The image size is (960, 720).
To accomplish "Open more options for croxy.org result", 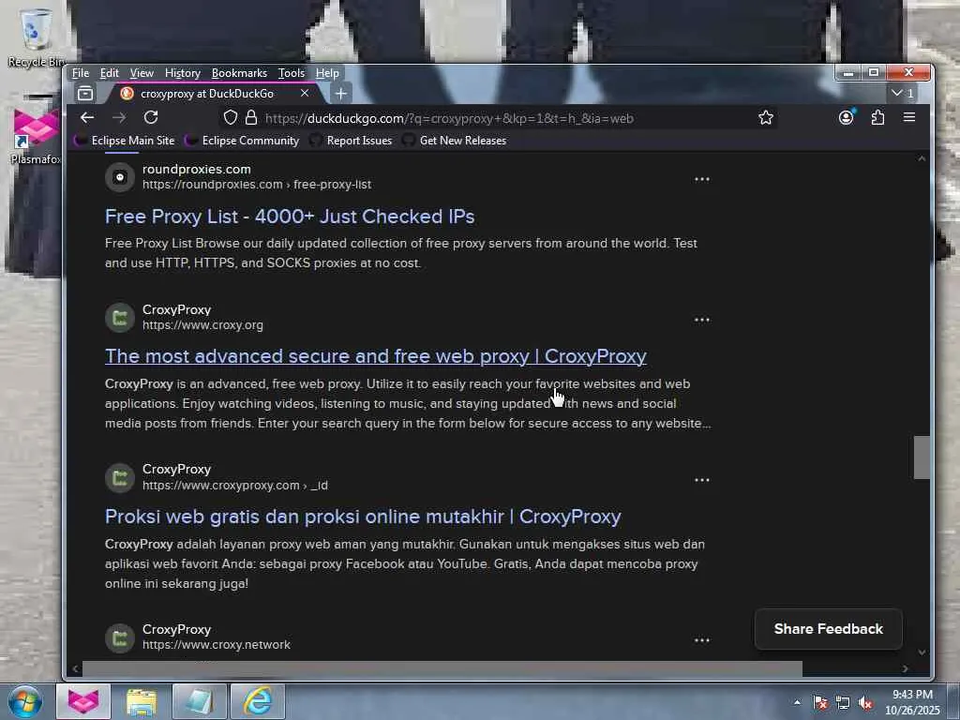I will 701,320.
